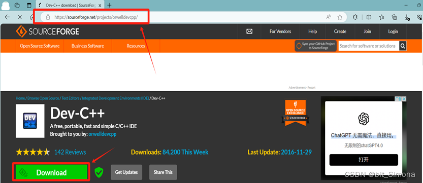Click the magnifier search button
This screenshot has height=183, width=423.
pyautogui.click(x=403, y=46)
